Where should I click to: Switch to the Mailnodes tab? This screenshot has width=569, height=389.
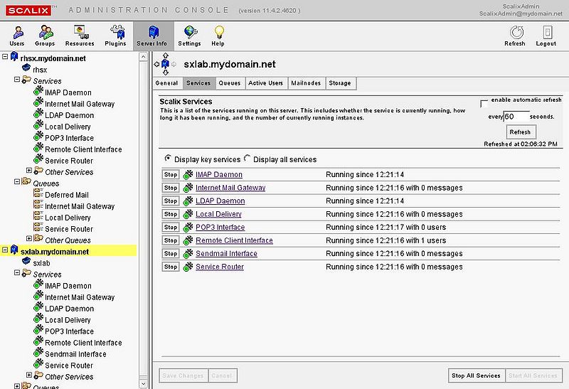(x=306, y=83)
